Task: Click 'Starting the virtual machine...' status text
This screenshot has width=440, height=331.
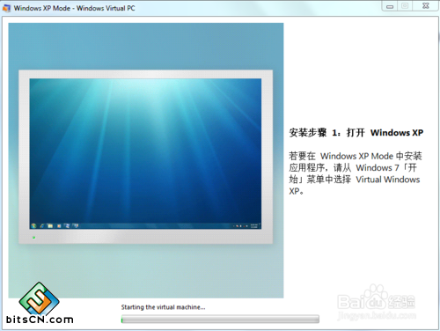Action: click(164, 307)
